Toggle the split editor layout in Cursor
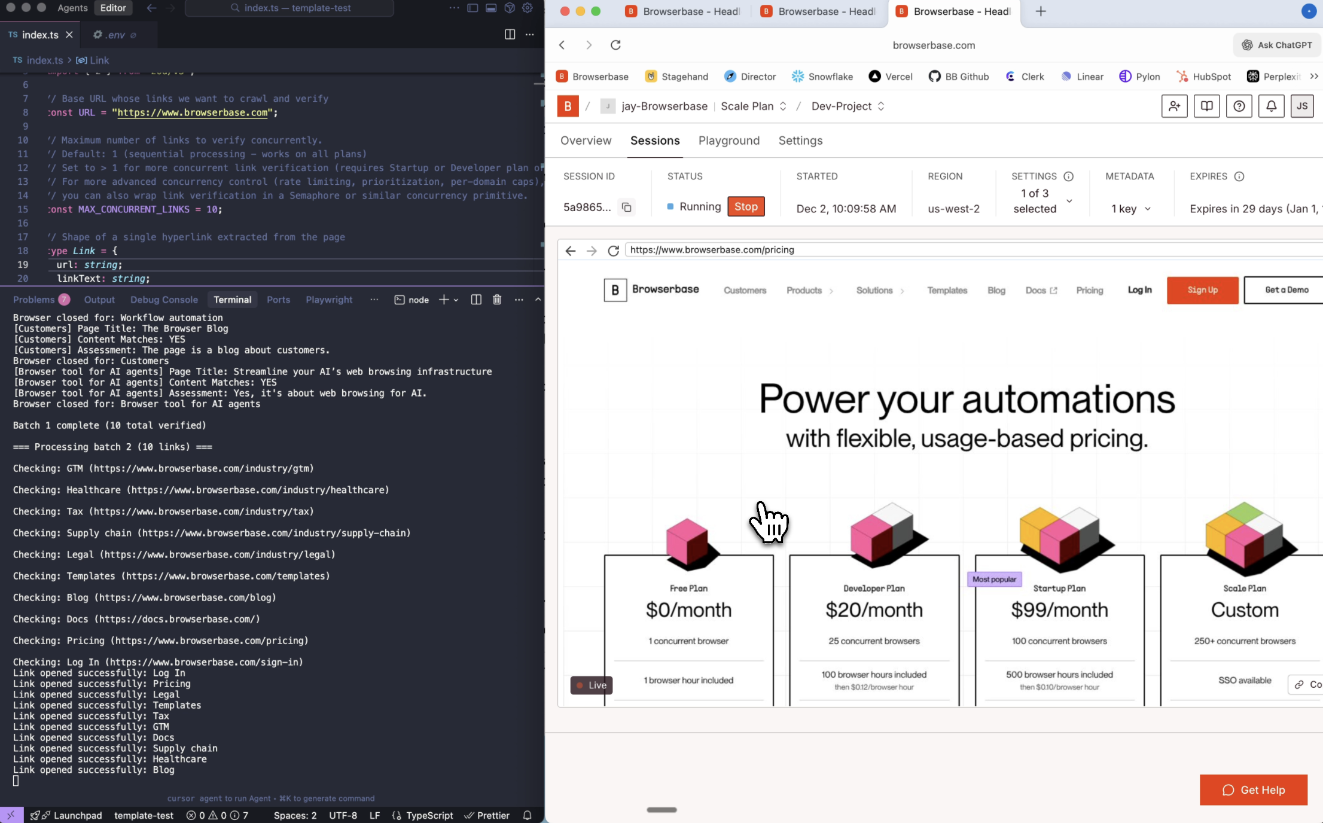This screenshot has width=1323, height=823. click(509, 34)
